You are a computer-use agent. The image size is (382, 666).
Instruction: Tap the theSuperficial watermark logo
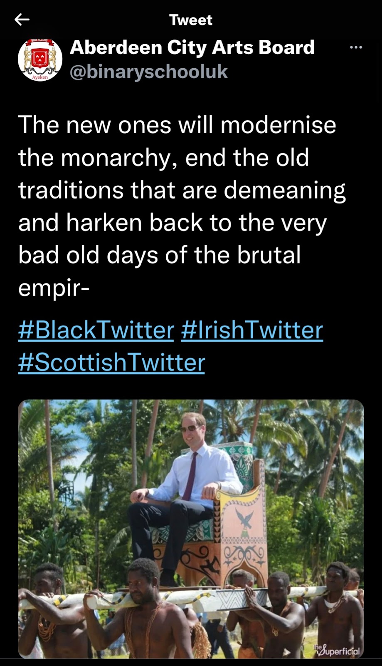(337, 649)
